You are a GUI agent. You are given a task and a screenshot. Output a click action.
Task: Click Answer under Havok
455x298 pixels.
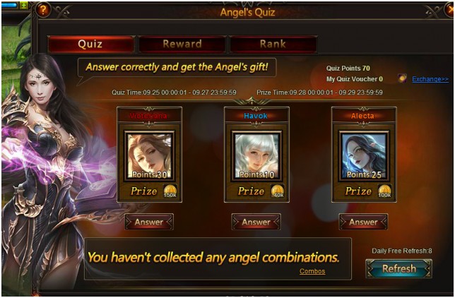pos(256,222)
